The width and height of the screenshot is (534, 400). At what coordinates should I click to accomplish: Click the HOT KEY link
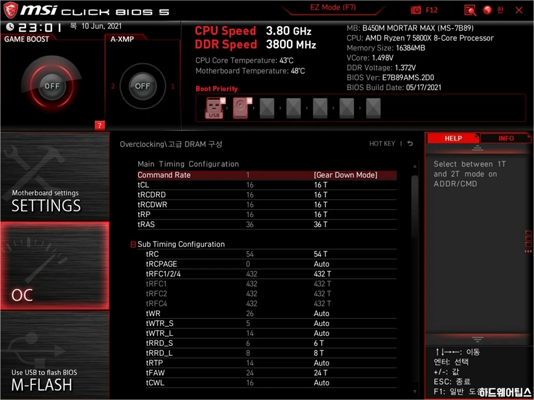382,144
